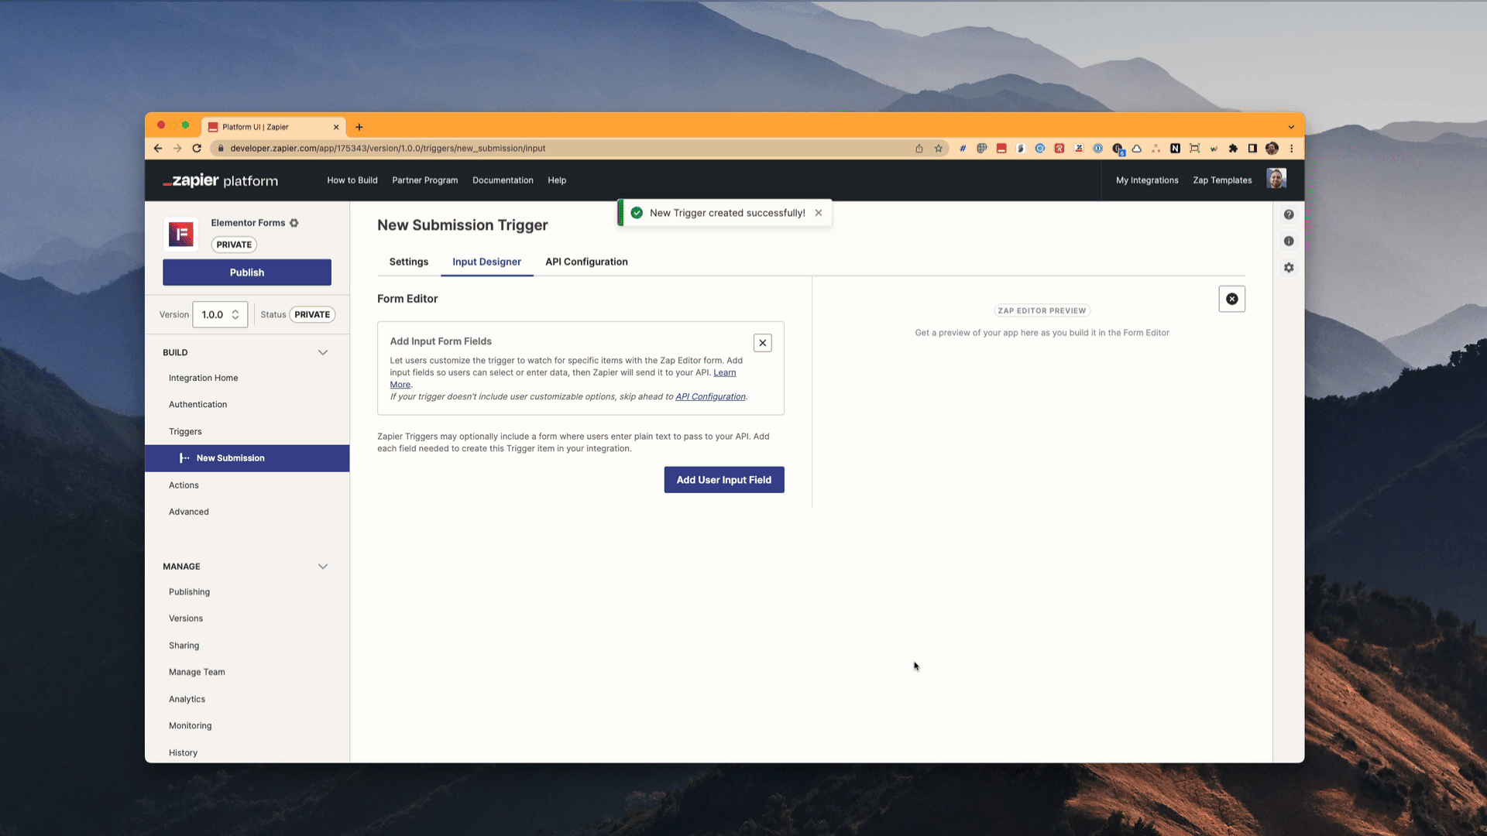Publish the Elementor Forms integration
The height and width of the screenshot is (836, 1487).
tap(246, 272)
